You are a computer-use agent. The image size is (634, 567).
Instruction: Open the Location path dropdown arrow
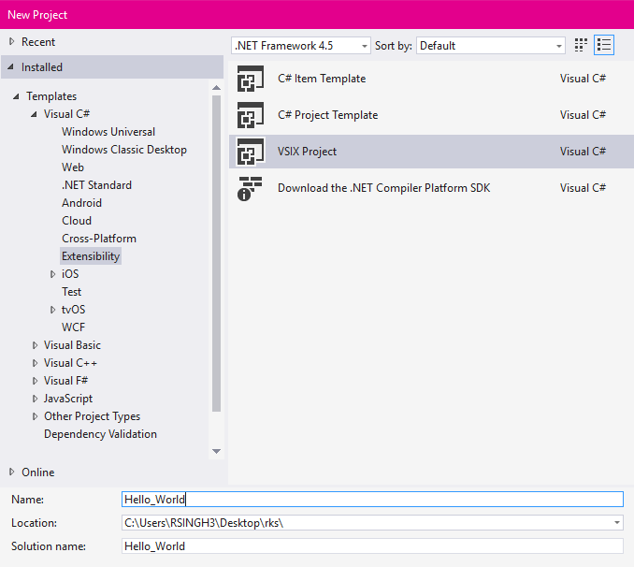(617, 522)
